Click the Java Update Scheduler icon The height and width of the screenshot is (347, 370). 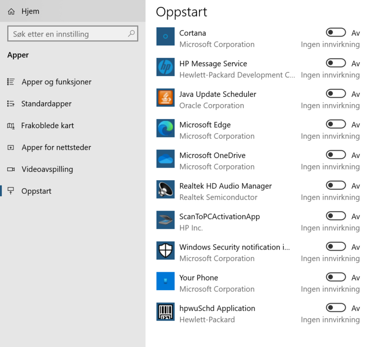165,97
